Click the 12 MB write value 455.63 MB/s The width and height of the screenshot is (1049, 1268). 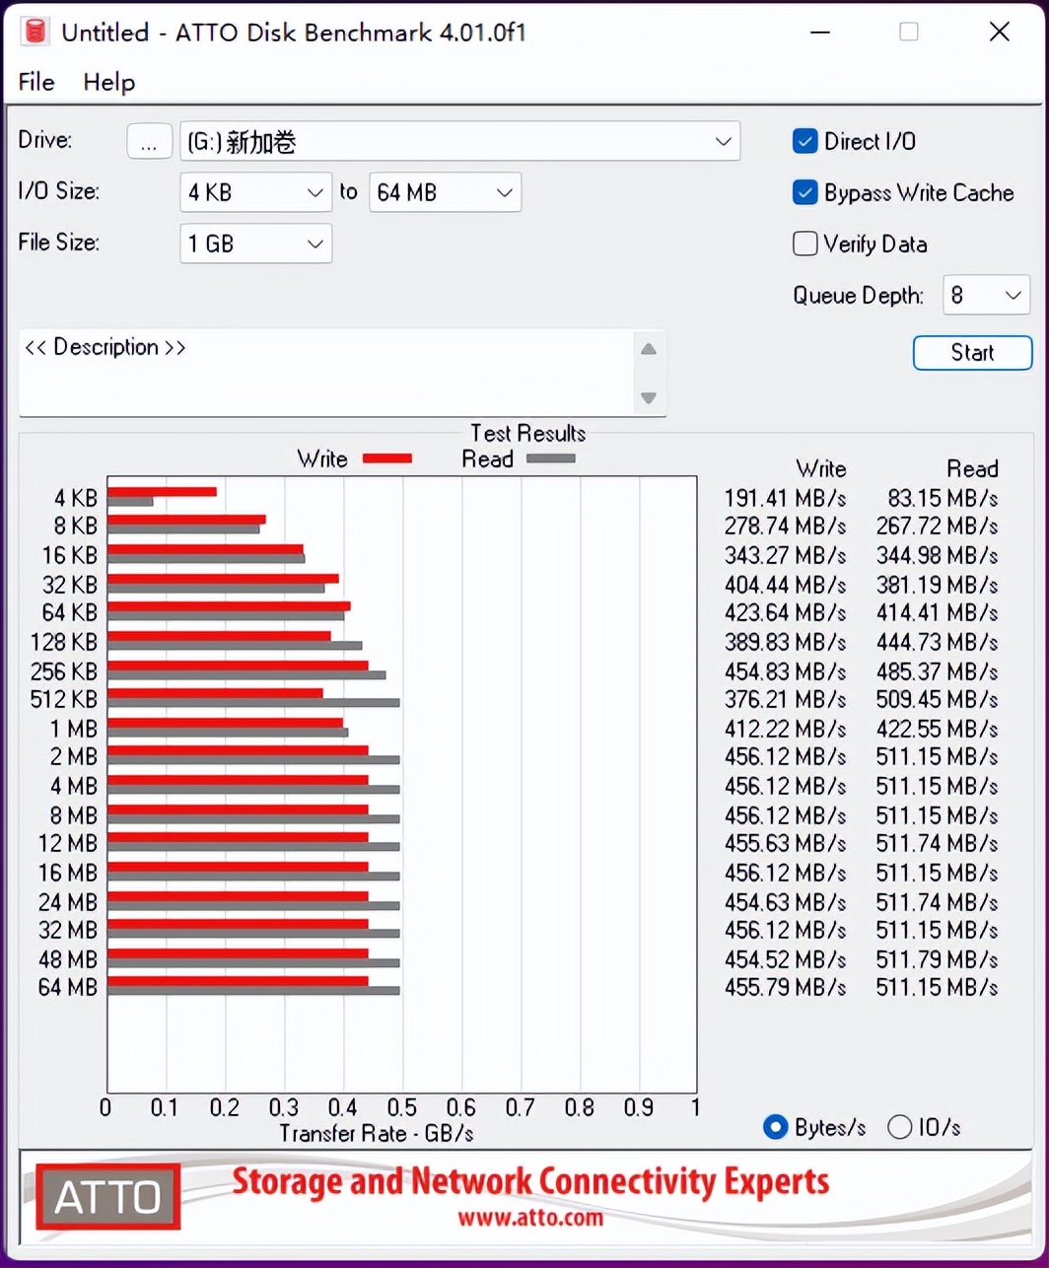click(x=785, y=844)
